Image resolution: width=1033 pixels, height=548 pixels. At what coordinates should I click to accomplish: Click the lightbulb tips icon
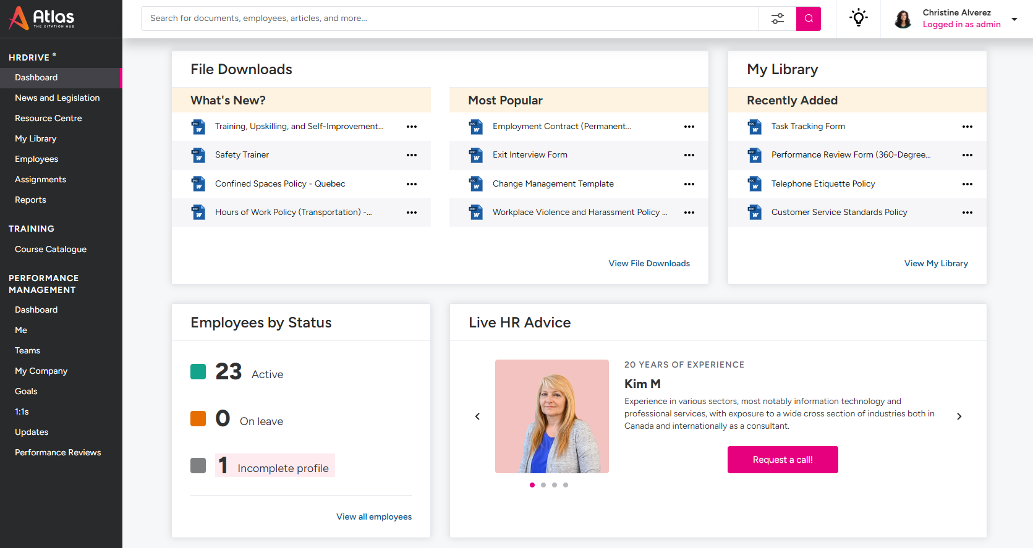pos(858,18)
